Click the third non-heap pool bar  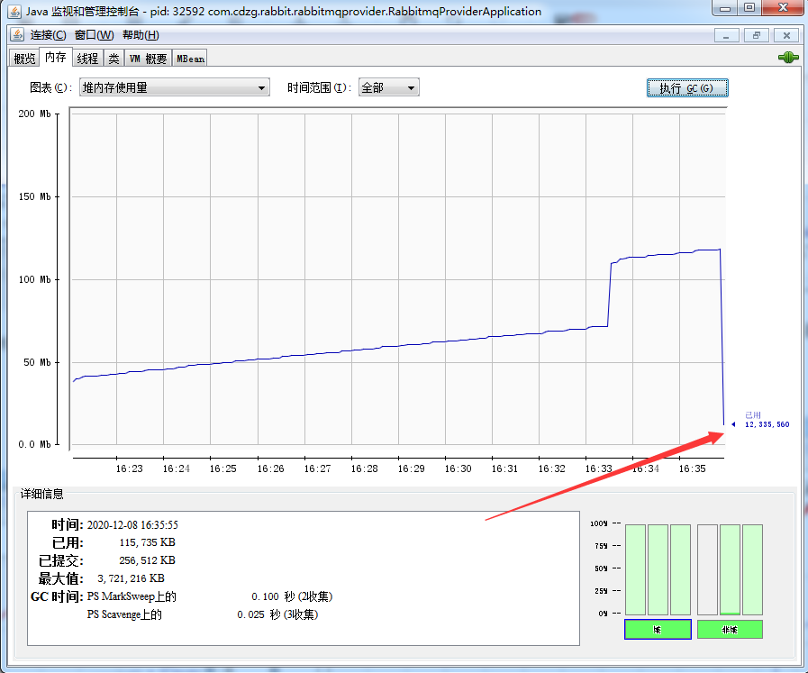(x=753, y=569)
